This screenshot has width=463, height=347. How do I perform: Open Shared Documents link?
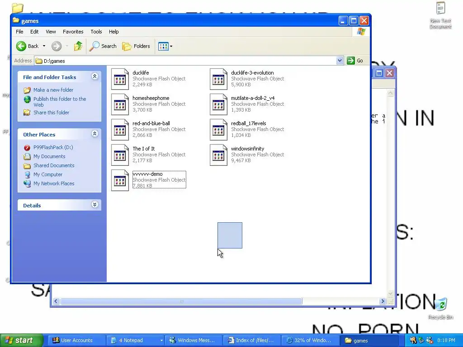(54, 165)
